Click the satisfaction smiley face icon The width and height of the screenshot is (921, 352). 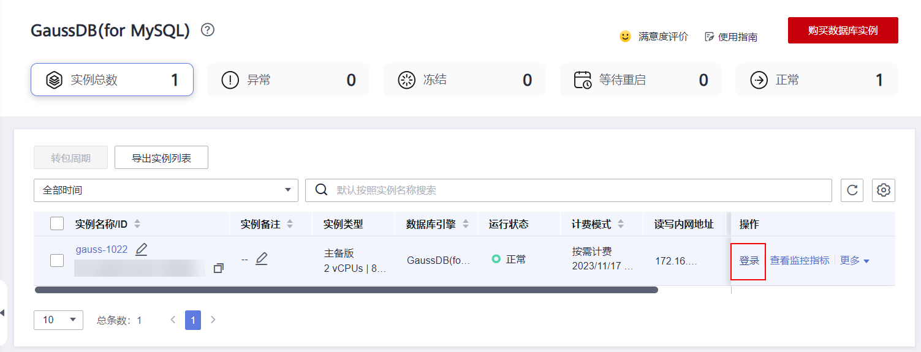[625, 36]
